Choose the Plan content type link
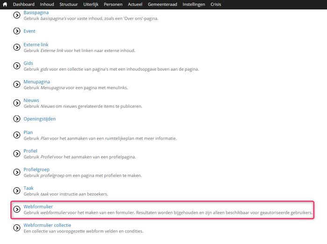The width and height of the screenshot is (327, 244). (x=28, y=132)
